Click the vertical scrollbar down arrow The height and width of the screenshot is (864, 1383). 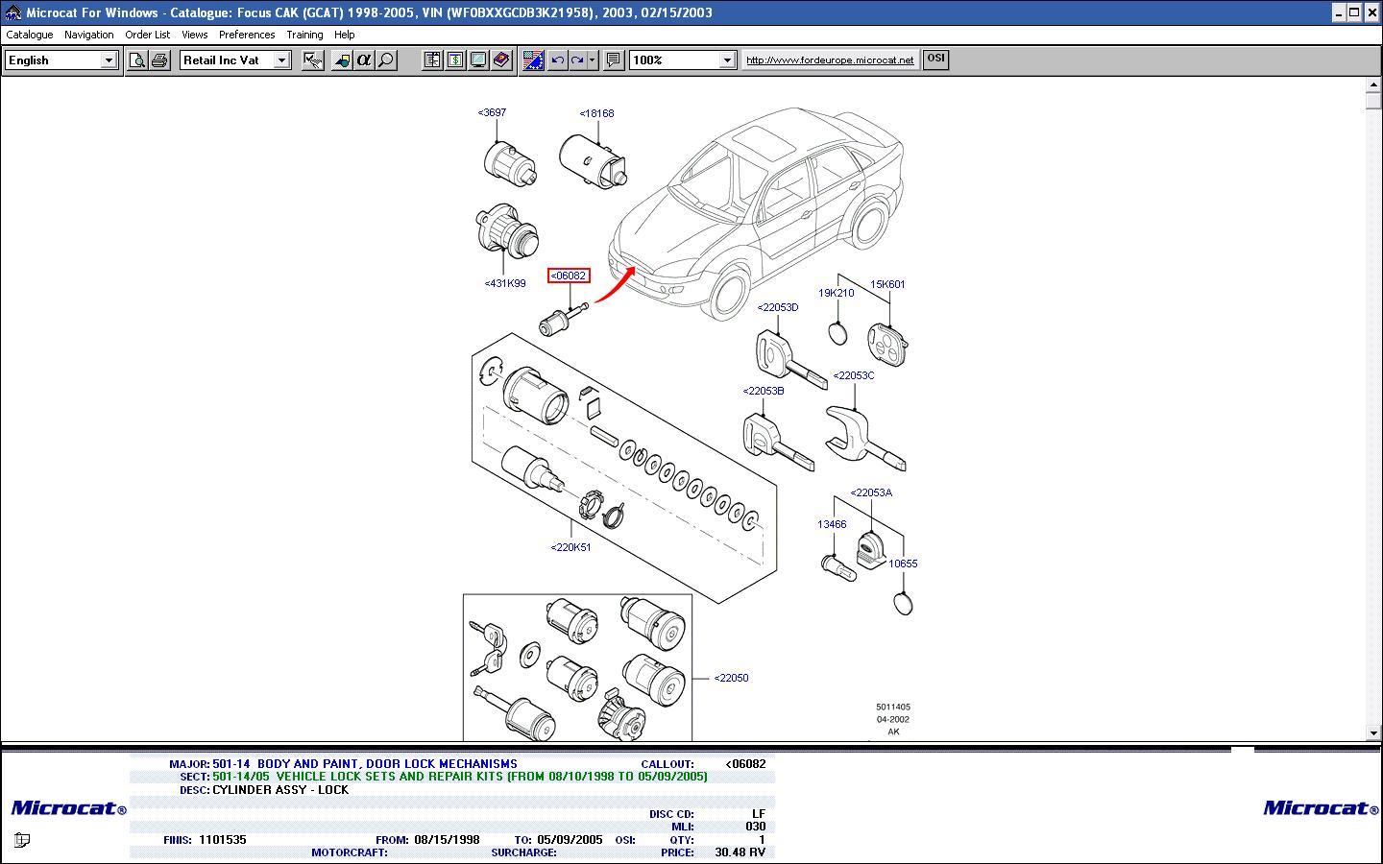(x=1372, y=733)
